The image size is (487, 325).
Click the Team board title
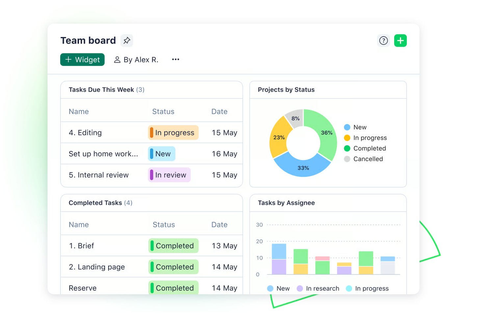pyautogui.click(x=88, y=41)
